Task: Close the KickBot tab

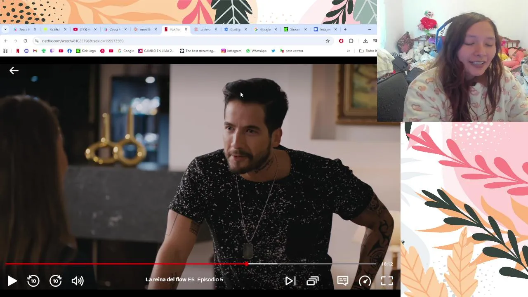Action: [x=65, y=29]
